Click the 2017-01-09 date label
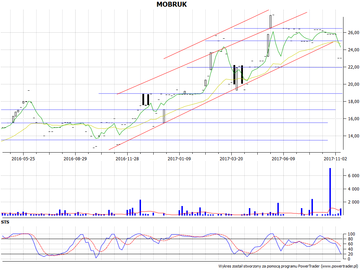 tap(179, 159)
